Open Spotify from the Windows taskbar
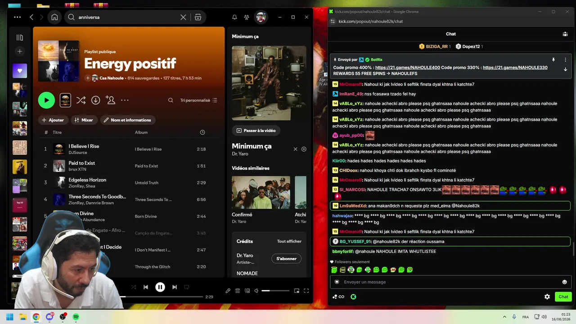This screenshot has width=576, height=324. click(76, 317)
